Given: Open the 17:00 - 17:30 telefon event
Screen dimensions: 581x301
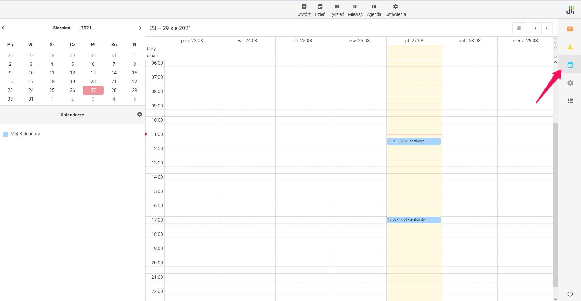Looking at the screenshot, I should click(x=414, y=220).
